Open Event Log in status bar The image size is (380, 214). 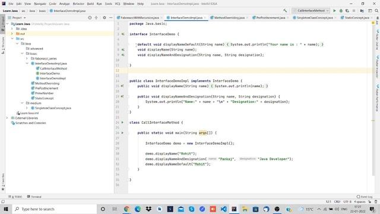pos(365,197)
